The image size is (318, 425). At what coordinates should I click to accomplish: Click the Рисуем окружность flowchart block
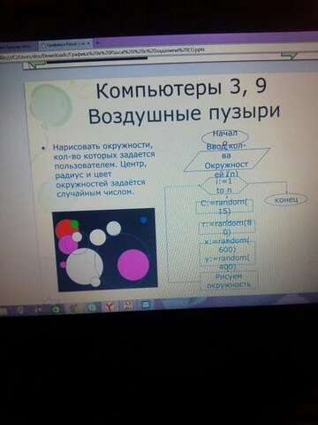coord(229,281)
